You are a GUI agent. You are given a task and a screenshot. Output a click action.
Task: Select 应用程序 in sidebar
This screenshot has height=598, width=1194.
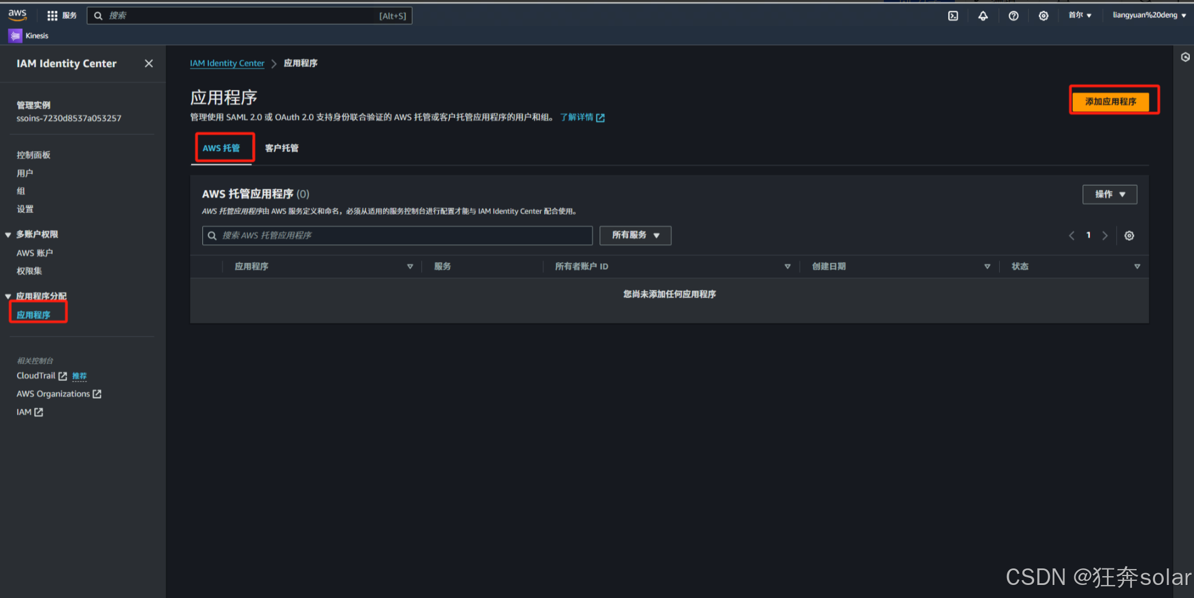pyautogui.click(x=34, y=315)
